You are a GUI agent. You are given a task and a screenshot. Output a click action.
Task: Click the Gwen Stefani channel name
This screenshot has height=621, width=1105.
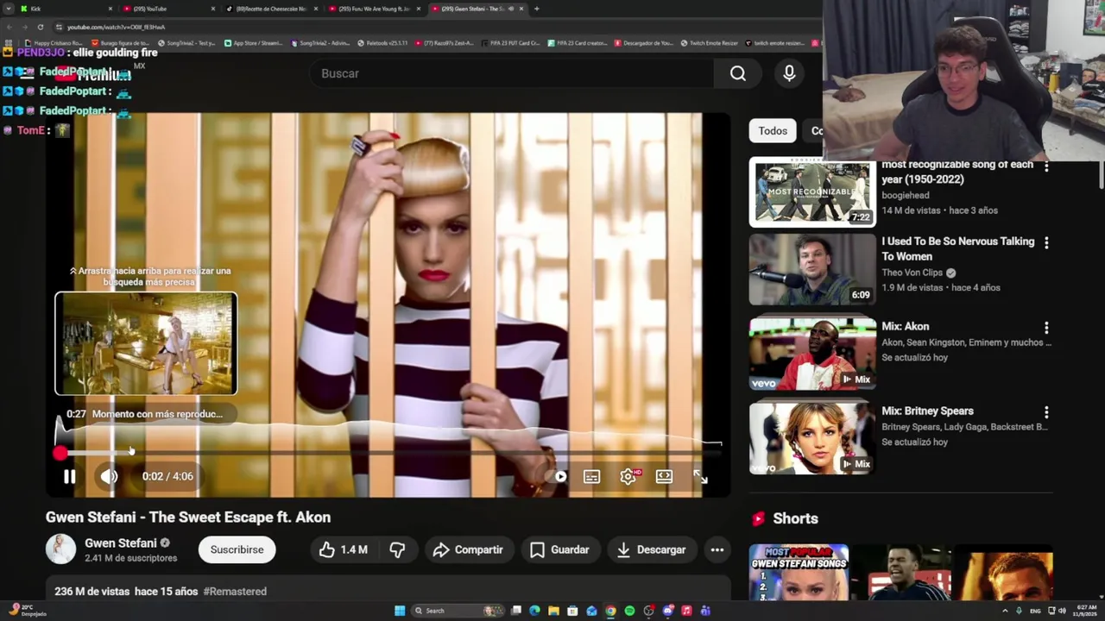[x=120, y=543]
